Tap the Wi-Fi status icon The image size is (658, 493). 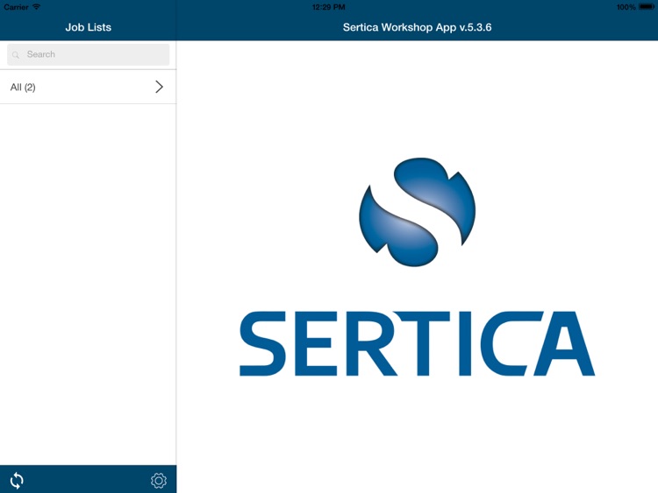(37, 7)
